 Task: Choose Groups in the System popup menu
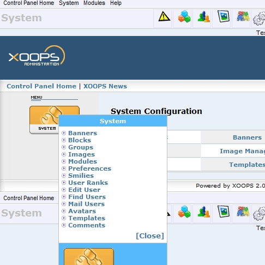click(x=81, y=147)
